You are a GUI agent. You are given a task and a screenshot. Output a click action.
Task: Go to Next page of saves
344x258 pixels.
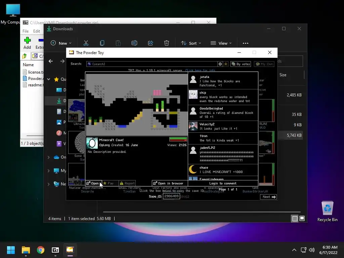[268, 197]
